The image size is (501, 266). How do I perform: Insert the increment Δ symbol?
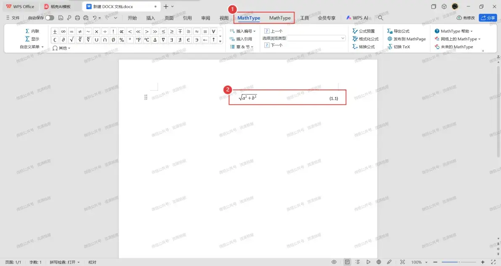155,40
